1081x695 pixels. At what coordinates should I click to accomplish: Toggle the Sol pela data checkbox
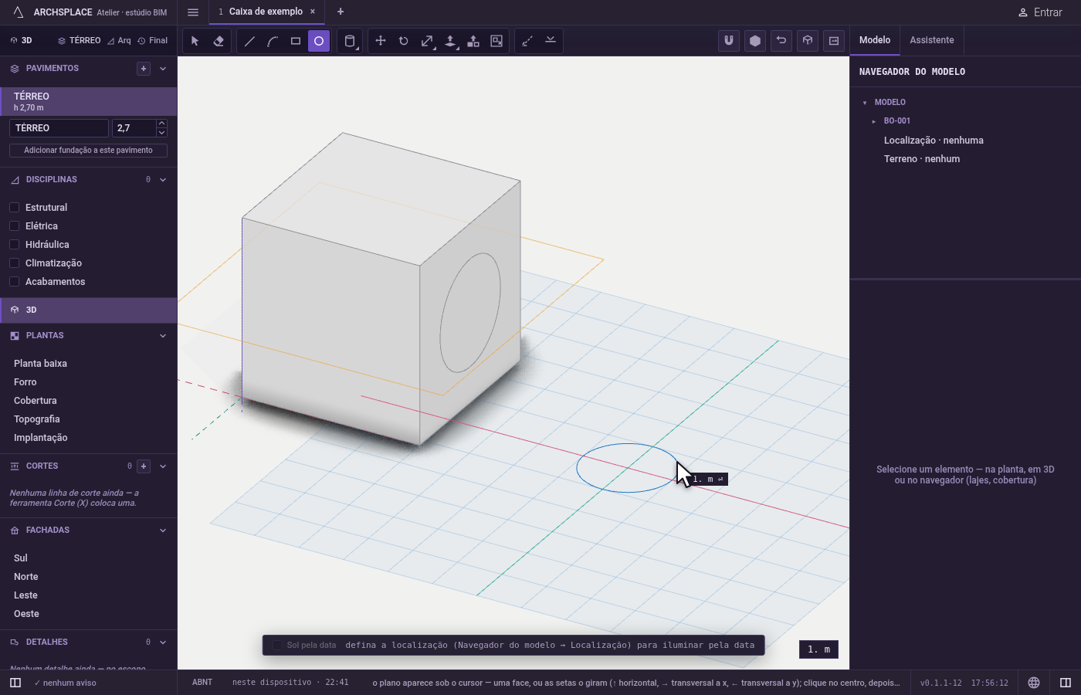(277, 646)
